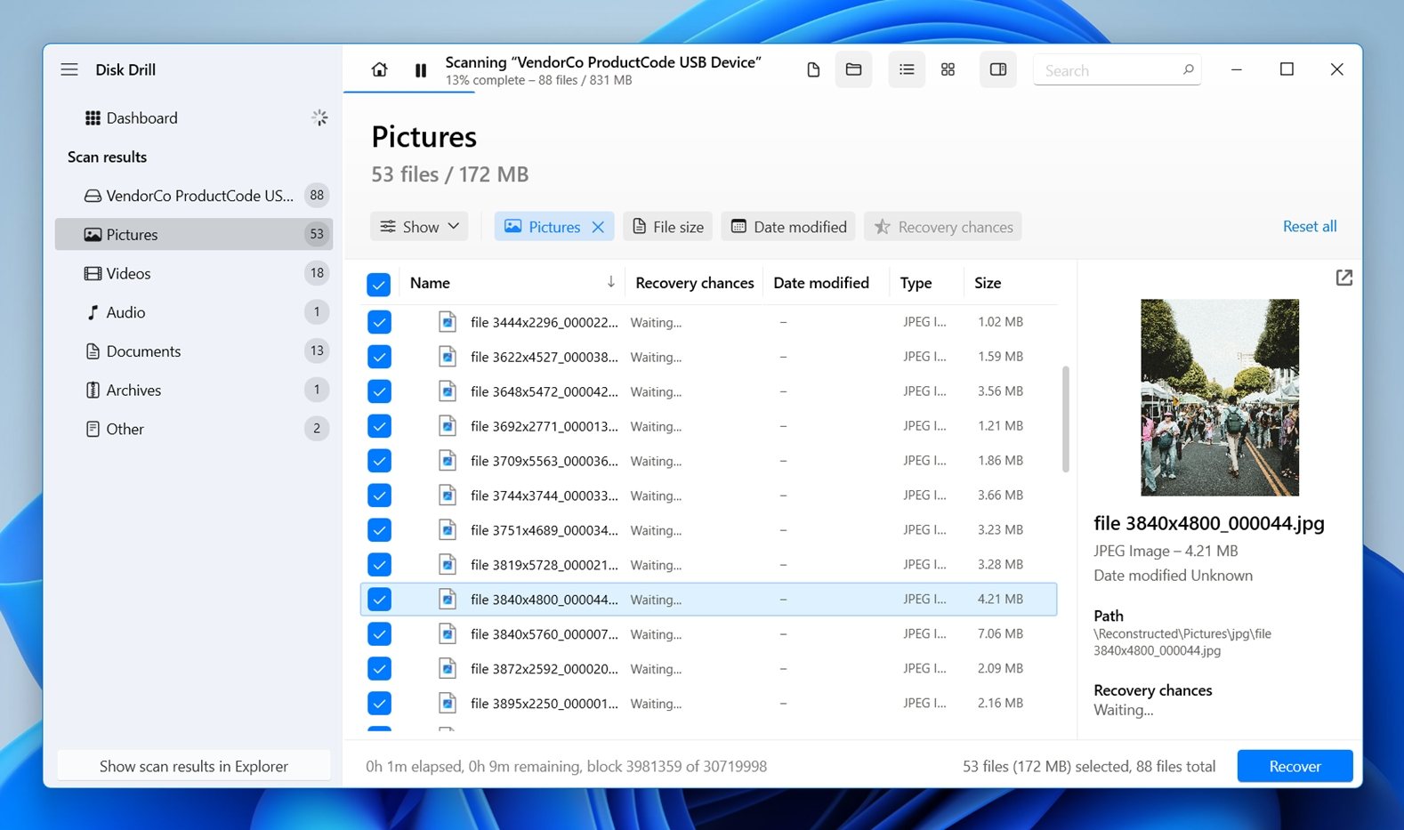Viewport: 1404px width, 830px height.
Task: Click the file list vertical scrollbar
Action: [1065, 419]
